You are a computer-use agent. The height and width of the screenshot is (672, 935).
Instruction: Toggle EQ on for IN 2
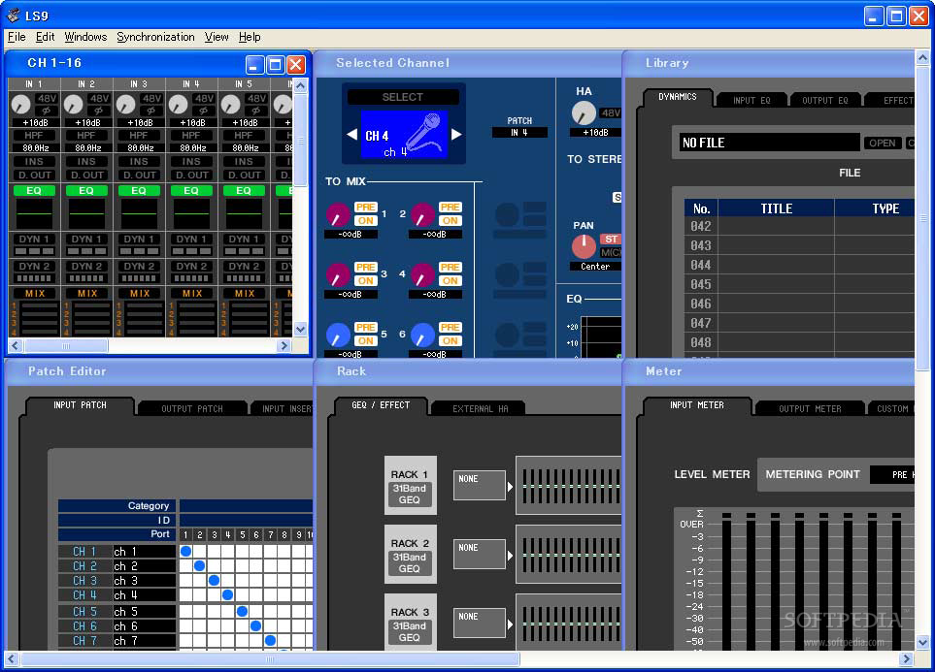coord(86,191)
